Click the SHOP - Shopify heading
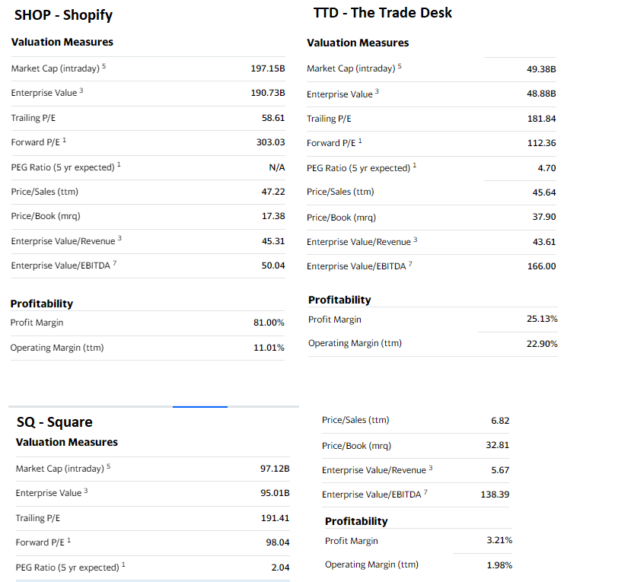Screen dimensions: 634x582 pos(63,15)
